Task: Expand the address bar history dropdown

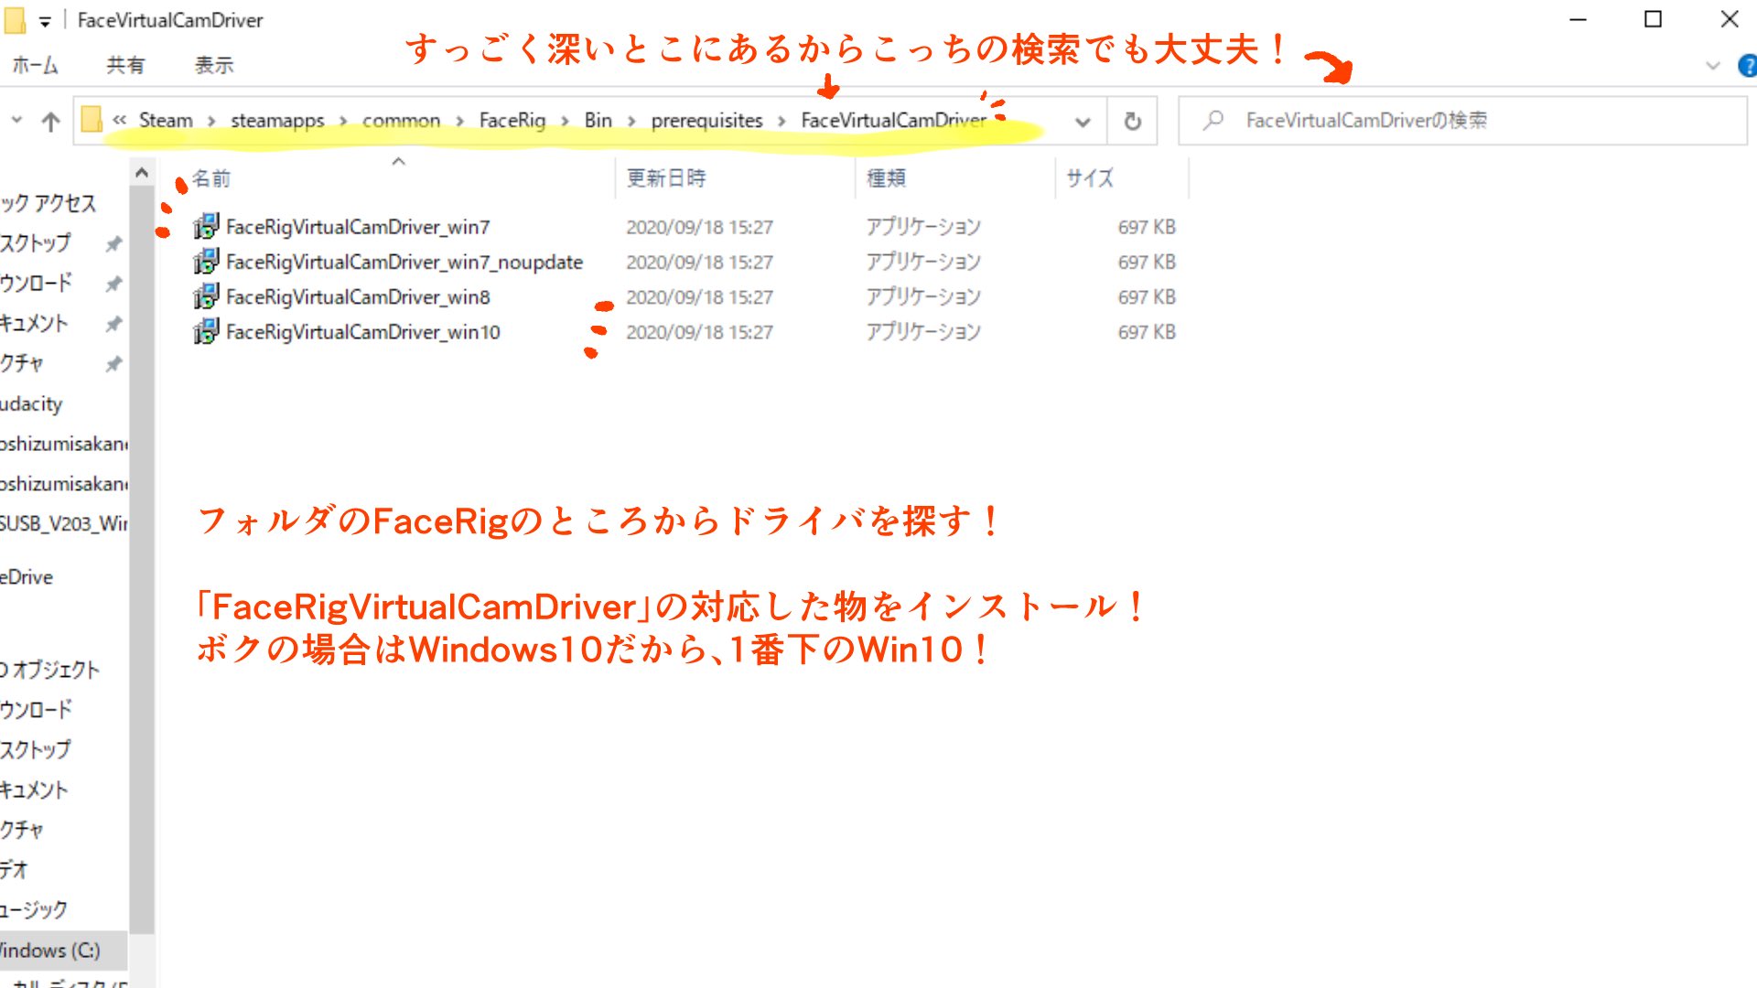Action: click(1083, 121)
